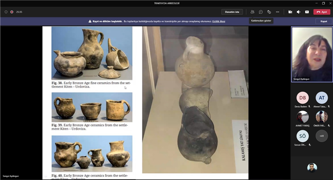
Task: Click AHMET YARAŞ profile picture
Action: click(x=302, y=117)
